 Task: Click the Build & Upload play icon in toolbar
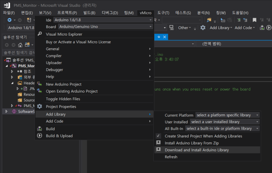[x=269, y=28]
